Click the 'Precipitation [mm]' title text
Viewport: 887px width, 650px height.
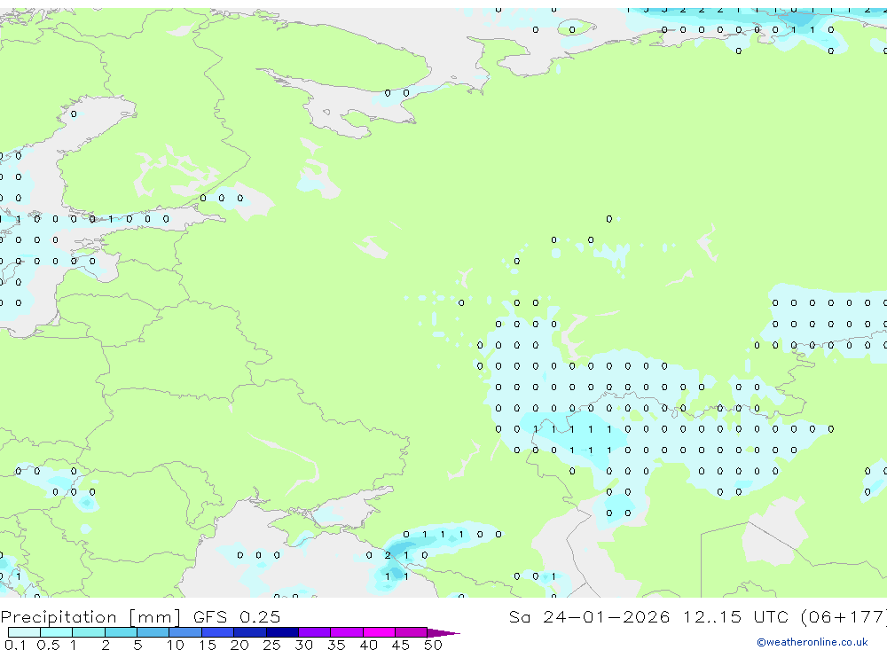point(90,616)
